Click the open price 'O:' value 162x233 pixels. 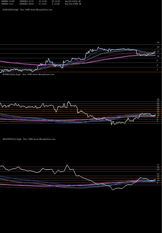(43, 1)
